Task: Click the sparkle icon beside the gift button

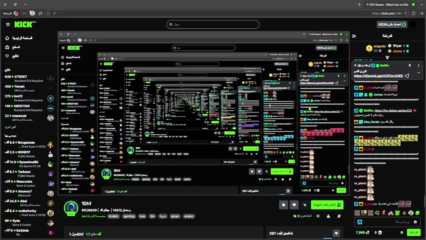Action: point(305,205)
